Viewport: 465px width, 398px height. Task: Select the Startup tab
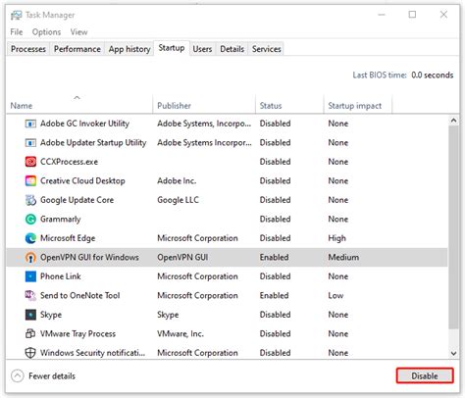[x=172, y=48]
